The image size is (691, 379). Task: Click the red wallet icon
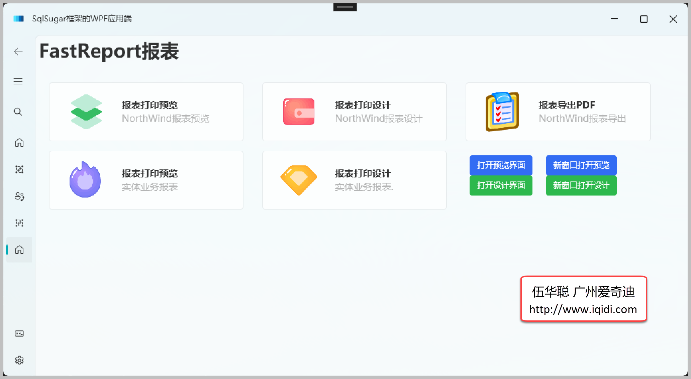[299, 112]
